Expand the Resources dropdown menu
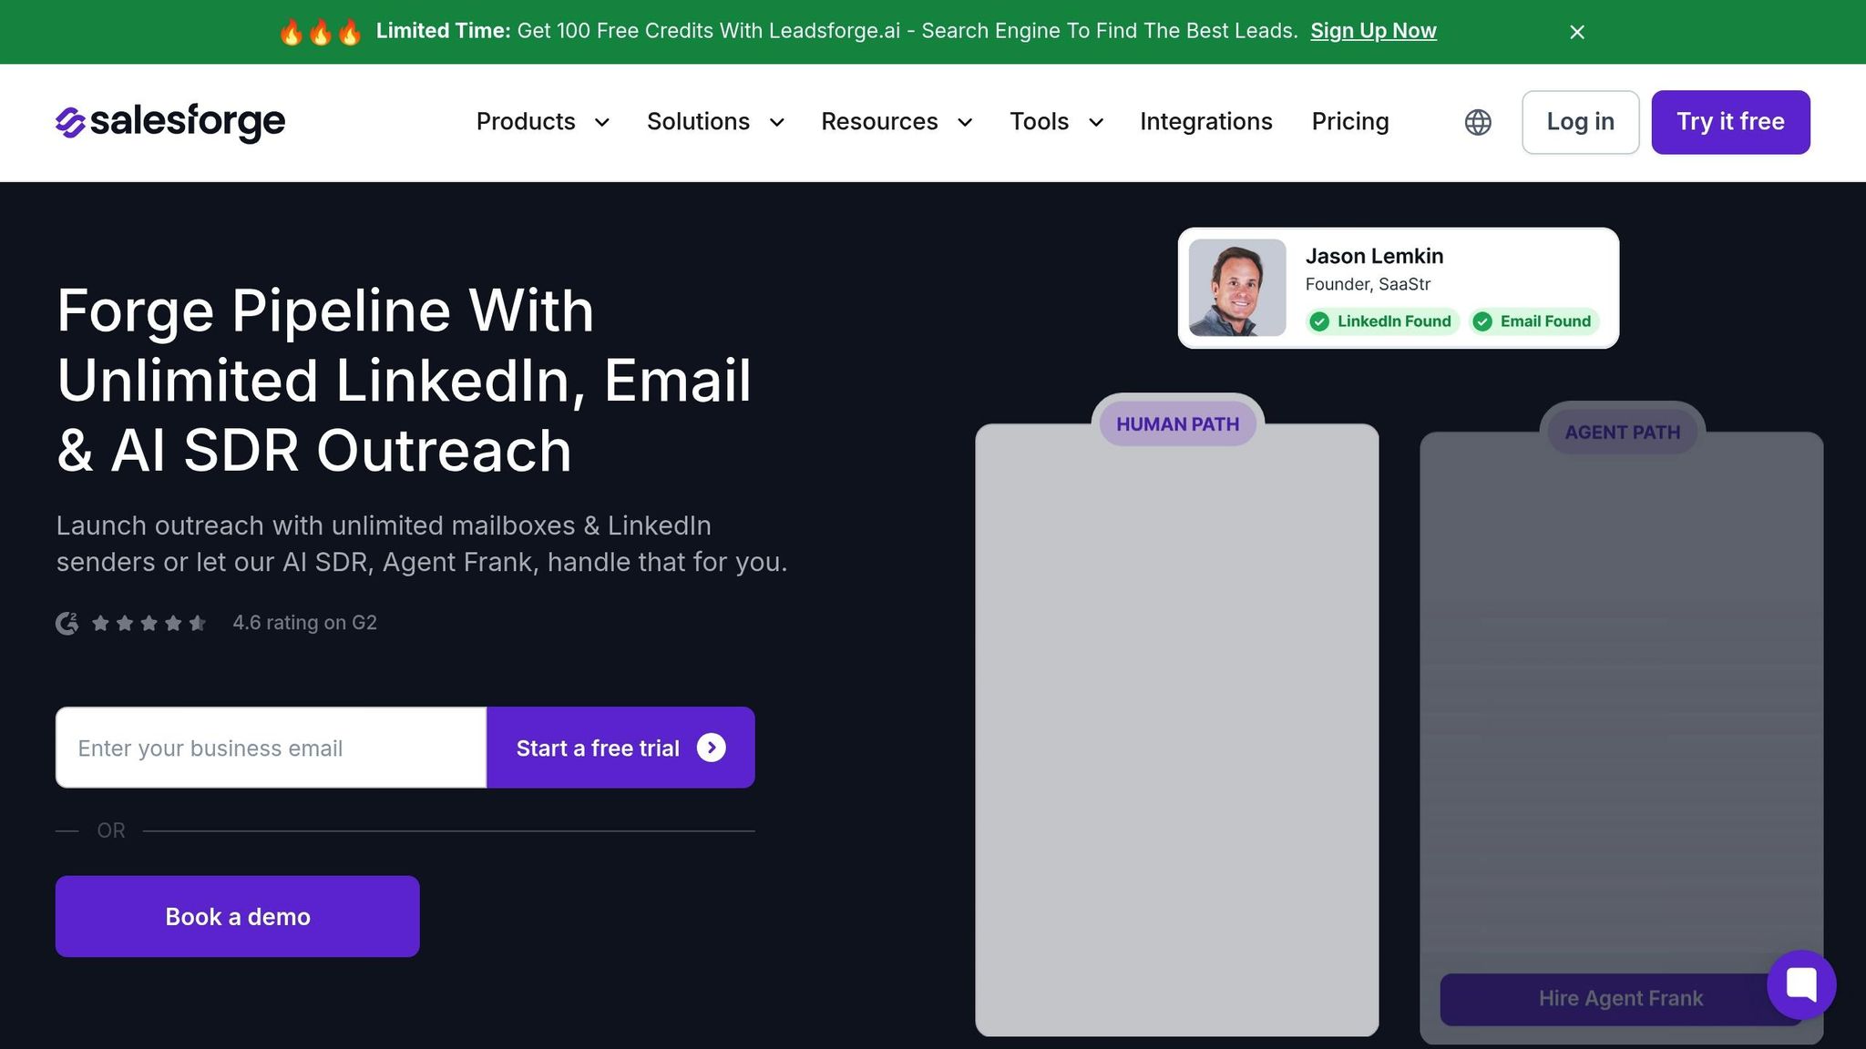Image resolution: width=1866 pixels, height=1049 pixels. pyautogui.click(x=897, y=122)
